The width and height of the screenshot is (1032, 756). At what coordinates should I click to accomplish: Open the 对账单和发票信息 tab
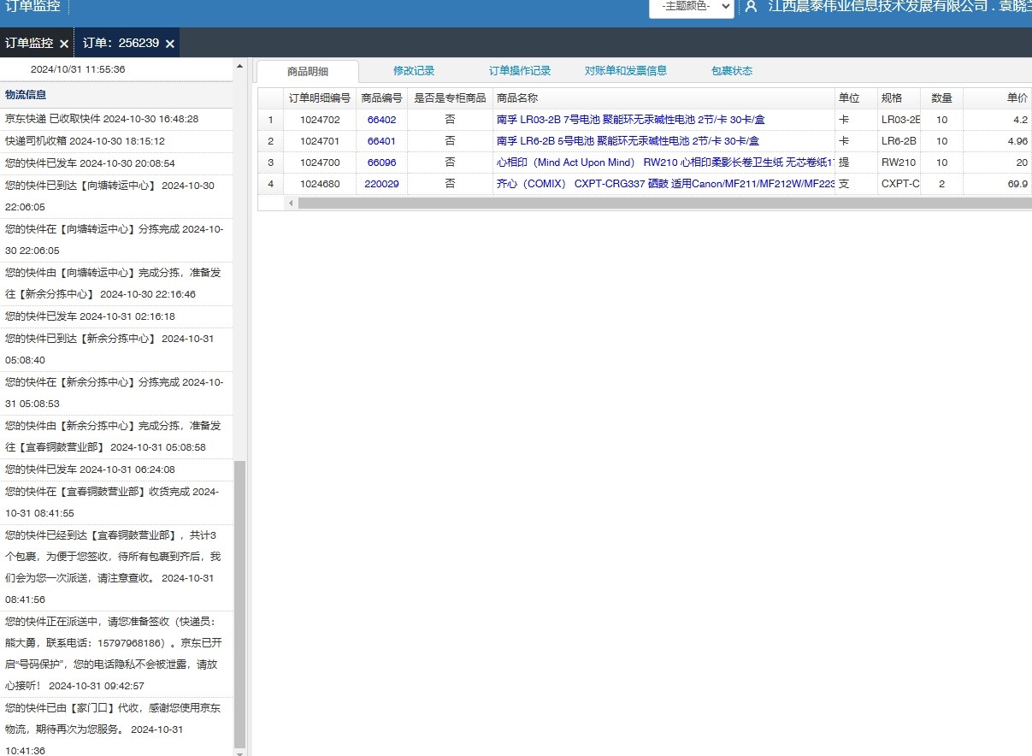[x=626, y=71]
